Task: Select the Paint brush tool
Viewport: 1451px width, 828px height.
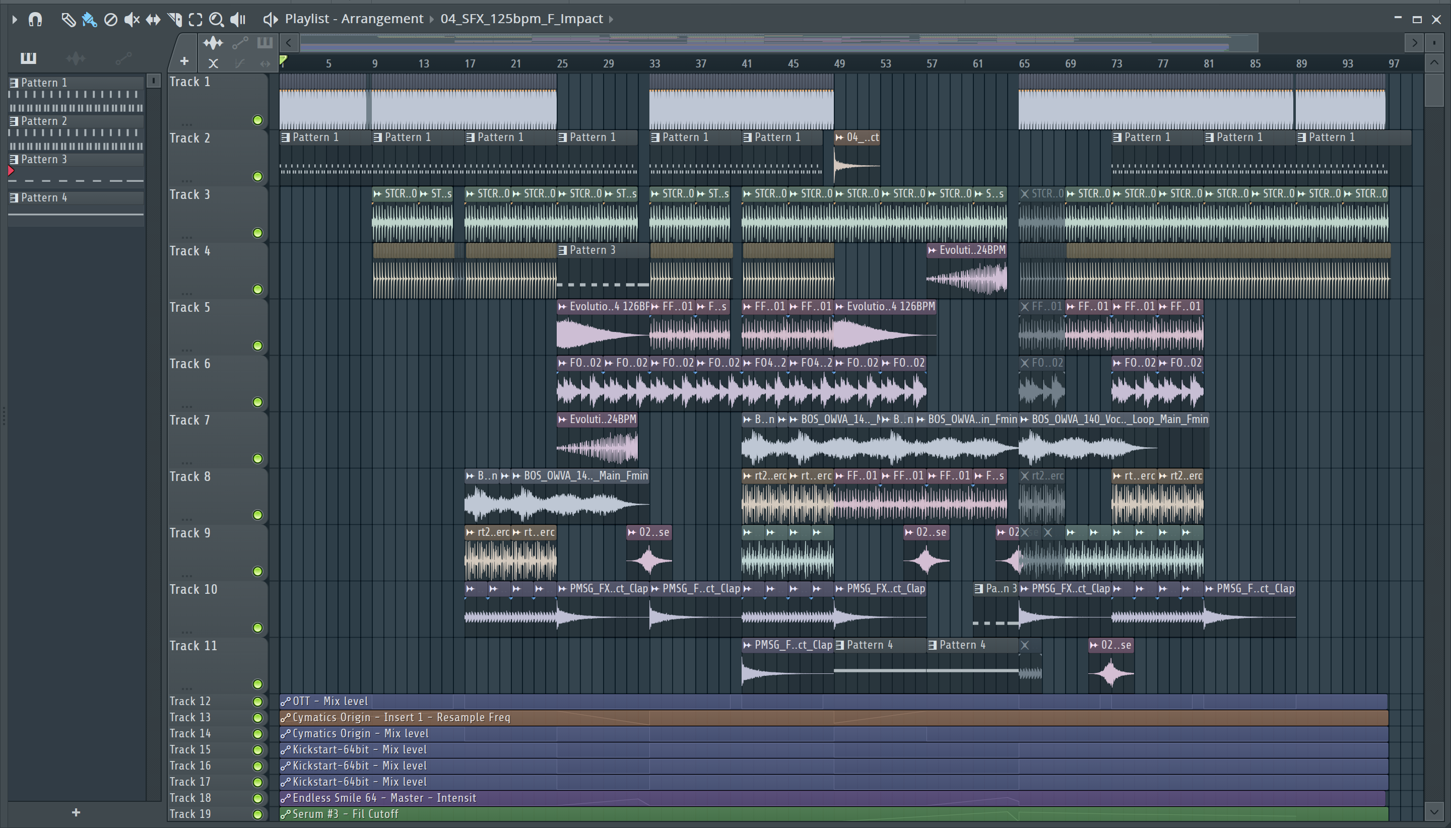Action: [x=89, y=19]
